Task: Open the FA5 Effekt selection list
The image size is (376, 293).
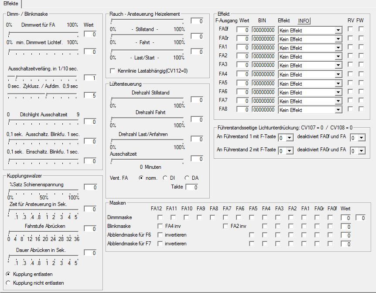Action: (338, 84)
